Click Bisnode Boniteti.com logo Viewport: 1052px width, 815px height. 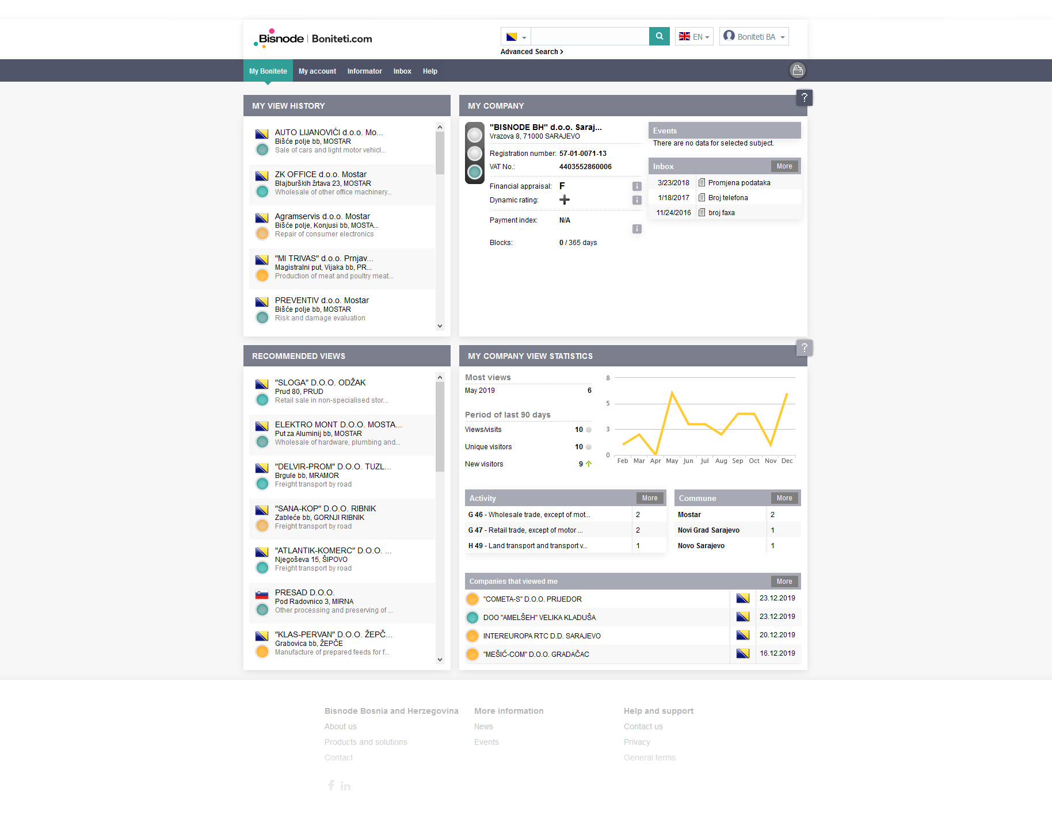click(313, 38)
